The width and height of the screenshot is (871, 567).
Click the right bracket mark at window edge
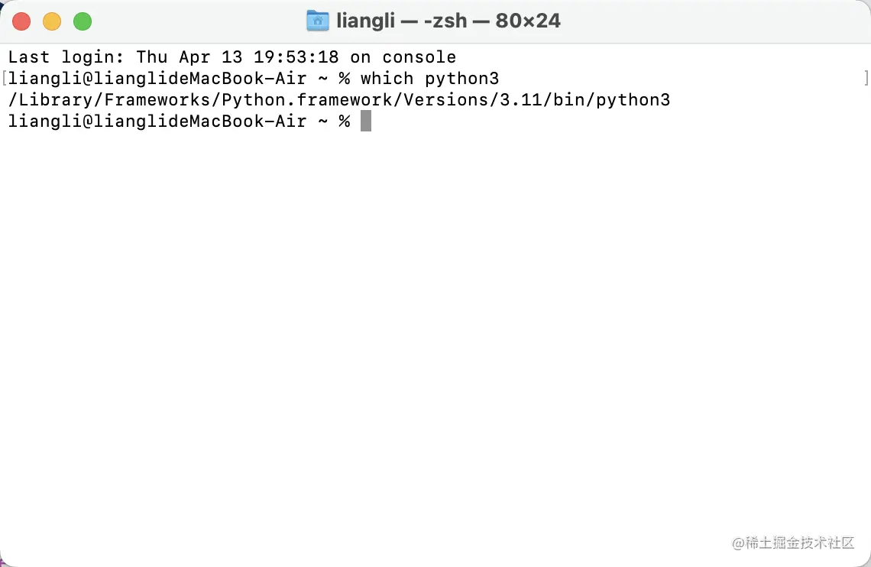(x=866, y=78)
